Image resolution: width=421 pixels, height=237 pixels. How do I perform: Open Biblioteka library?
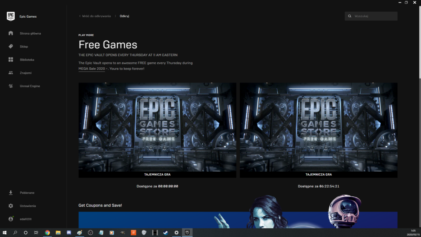27,60
